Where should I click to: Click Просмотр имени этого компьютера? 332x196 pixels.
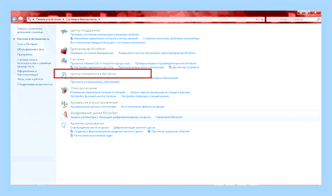click(141, 67)
